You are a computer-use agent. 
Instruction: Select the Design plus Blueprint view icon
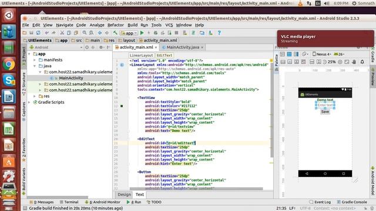(296, 54)
